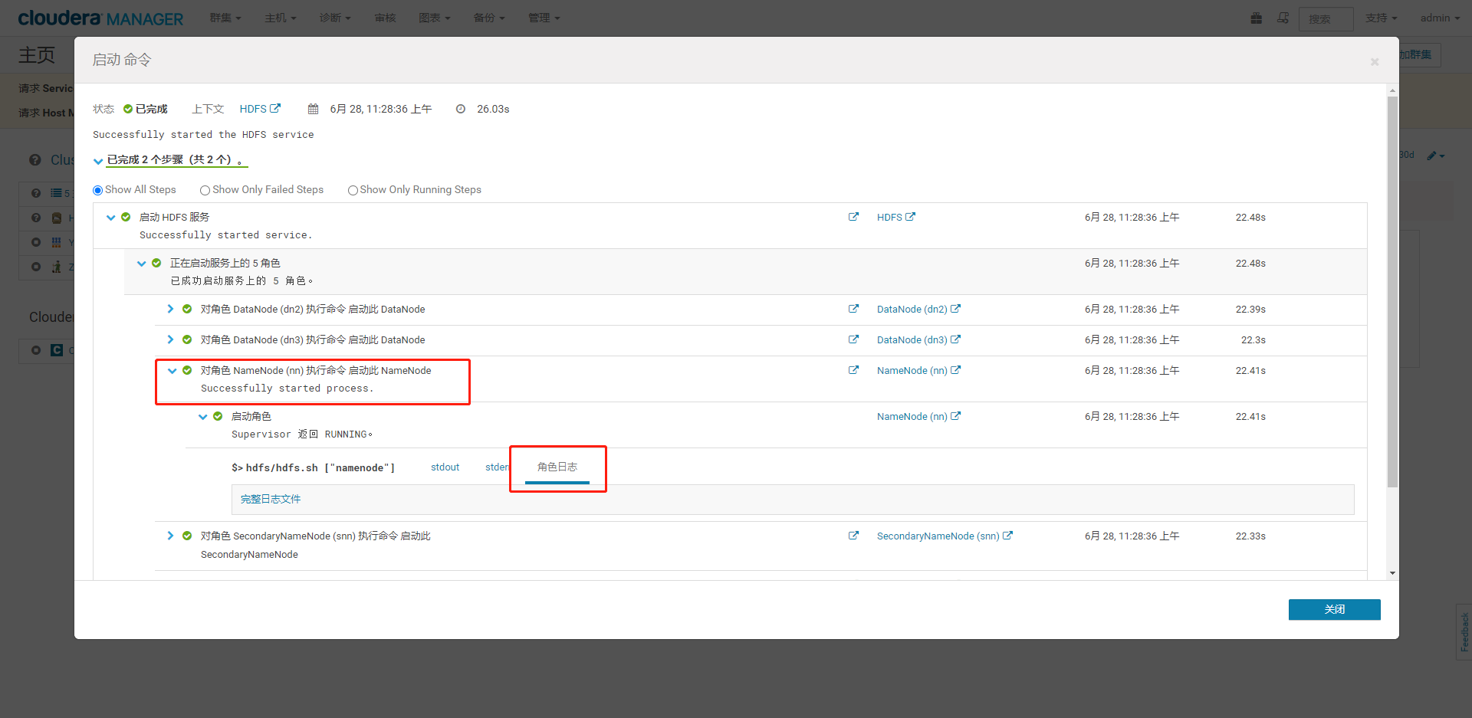Collapse the 启动角色 sub-step
Viewport: 1472px width, 718px height.
(x=202, y=417)
